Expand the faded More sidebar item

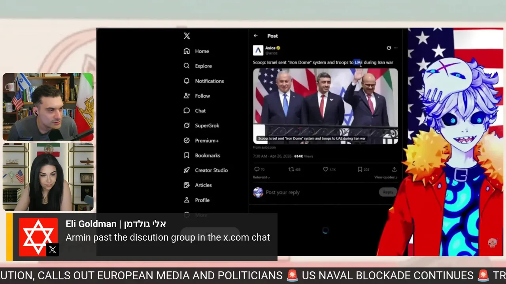point(196,215)
